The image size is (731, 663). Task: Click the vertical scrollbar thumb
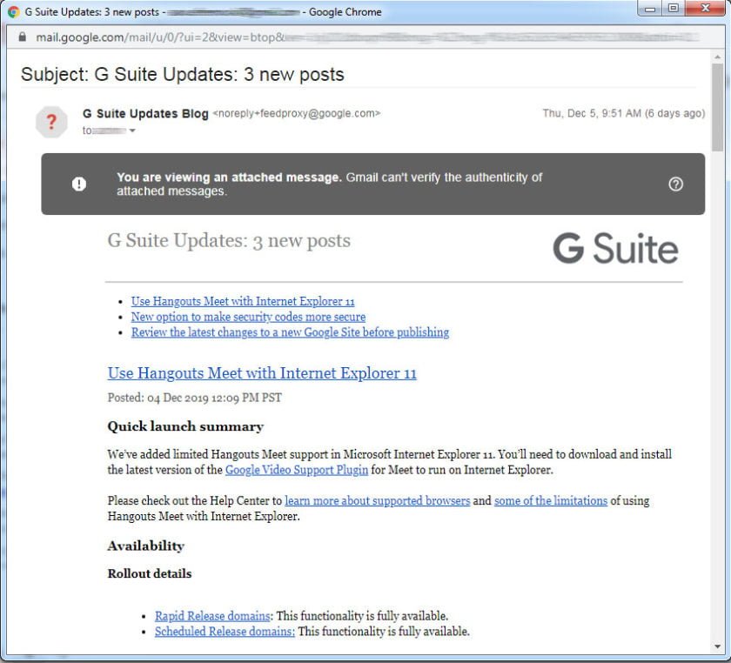click(x=717, y=107)
